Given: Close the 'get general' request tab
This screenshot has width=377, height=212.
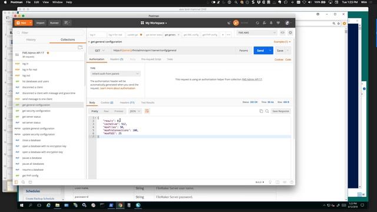Looking at the screenshot, I should 178,35.
